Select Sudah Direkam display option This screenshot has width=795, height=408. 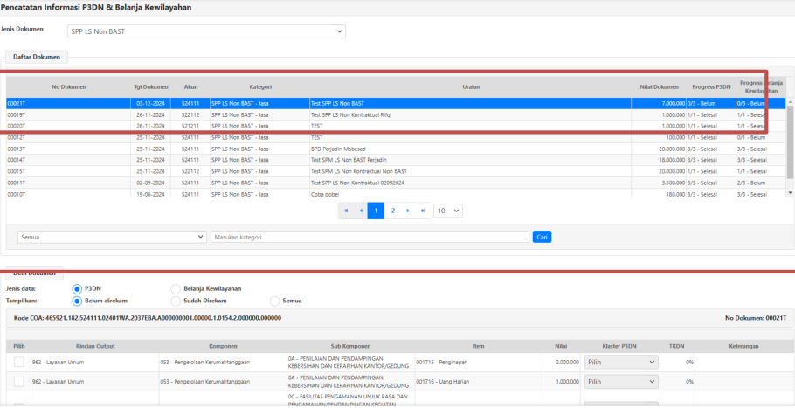[176, 301]
